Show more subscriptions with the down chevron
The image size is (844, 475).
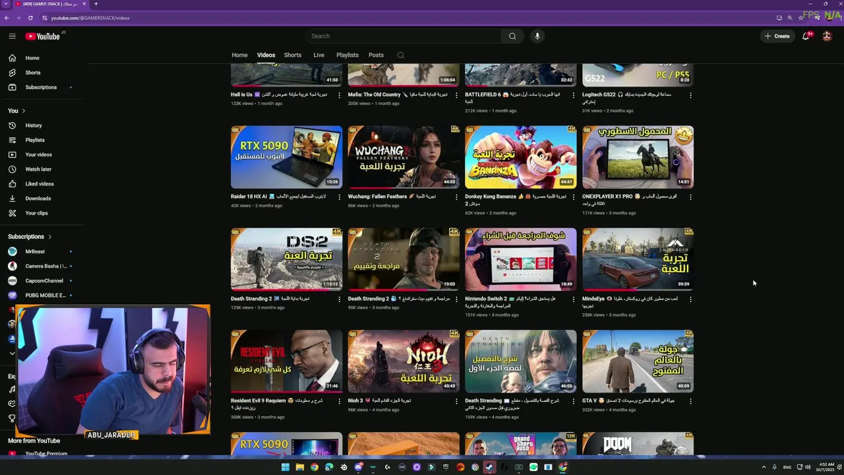coord(12,354)
